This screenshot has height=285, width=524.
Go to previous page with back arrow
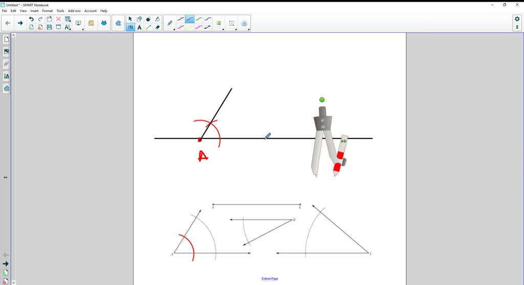coord(8,23)
